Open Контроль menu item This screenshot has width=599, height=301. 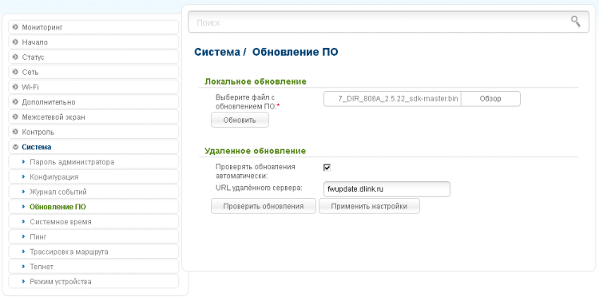[x=93, y=132]
